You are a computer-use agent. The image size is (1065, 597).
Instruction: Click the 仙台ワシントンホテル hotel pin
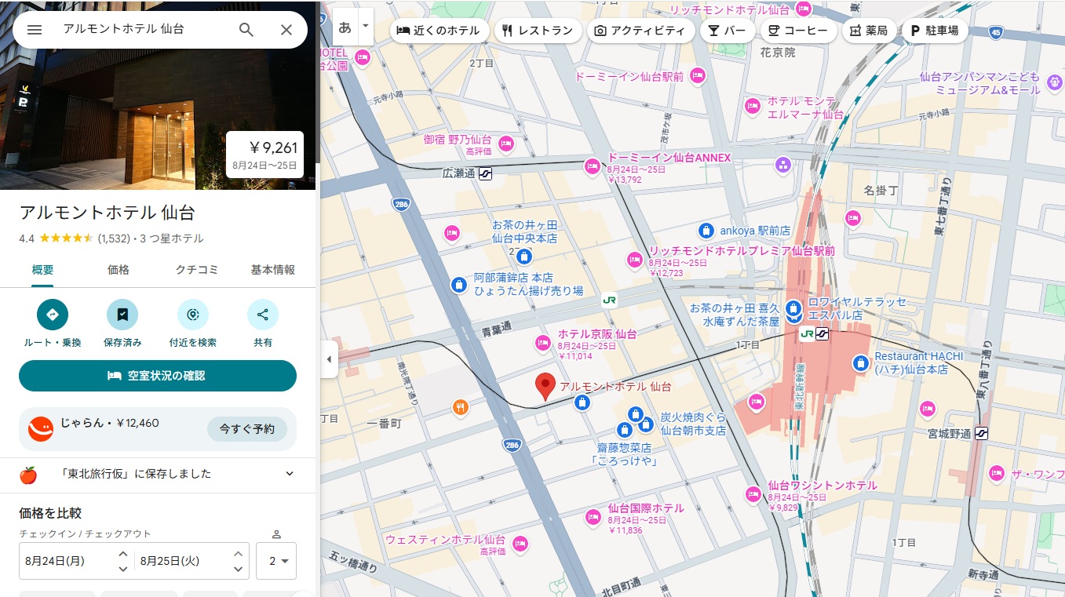(753, 493)
